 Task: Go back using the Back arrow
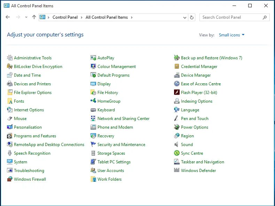[x=8, y=17]
